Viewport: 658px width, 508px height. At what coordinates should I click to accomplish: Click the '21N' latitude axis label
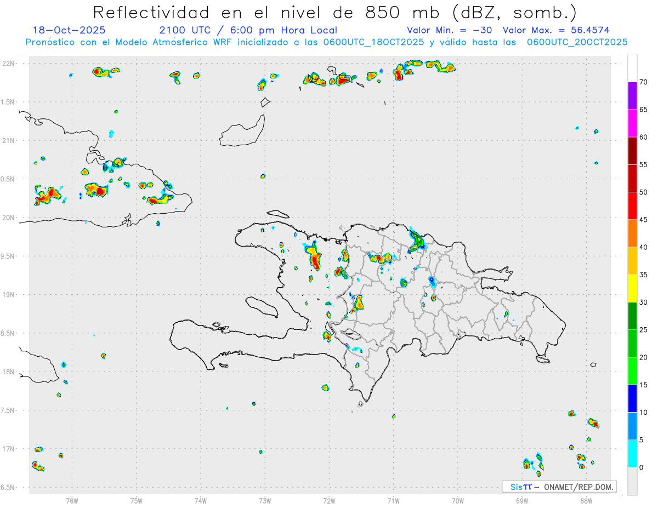pyautogui.click(x=9, y=140)
